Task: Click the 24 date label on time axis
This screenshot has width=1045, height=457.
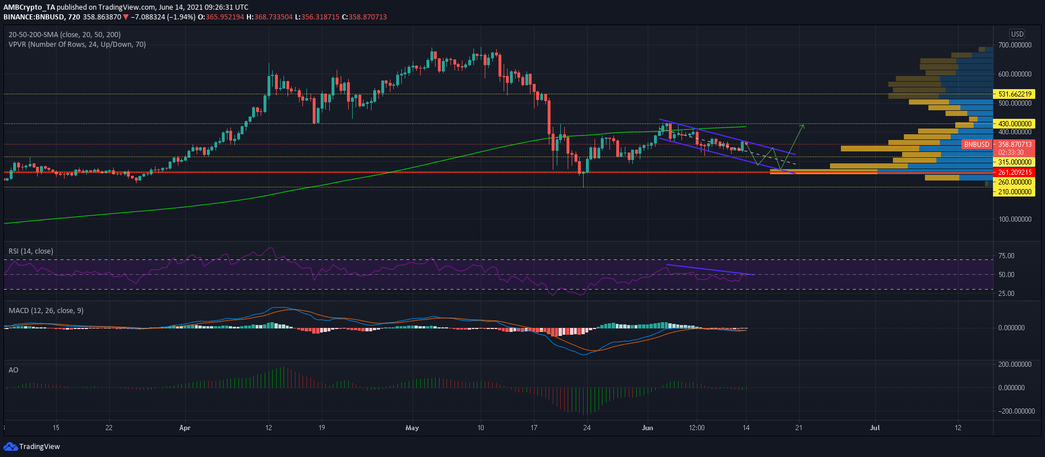Action: (587, 427)
